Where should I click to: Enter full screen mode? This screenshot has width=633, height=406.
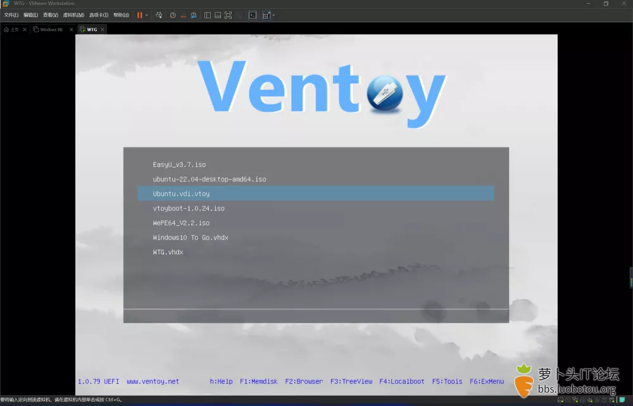228,15
